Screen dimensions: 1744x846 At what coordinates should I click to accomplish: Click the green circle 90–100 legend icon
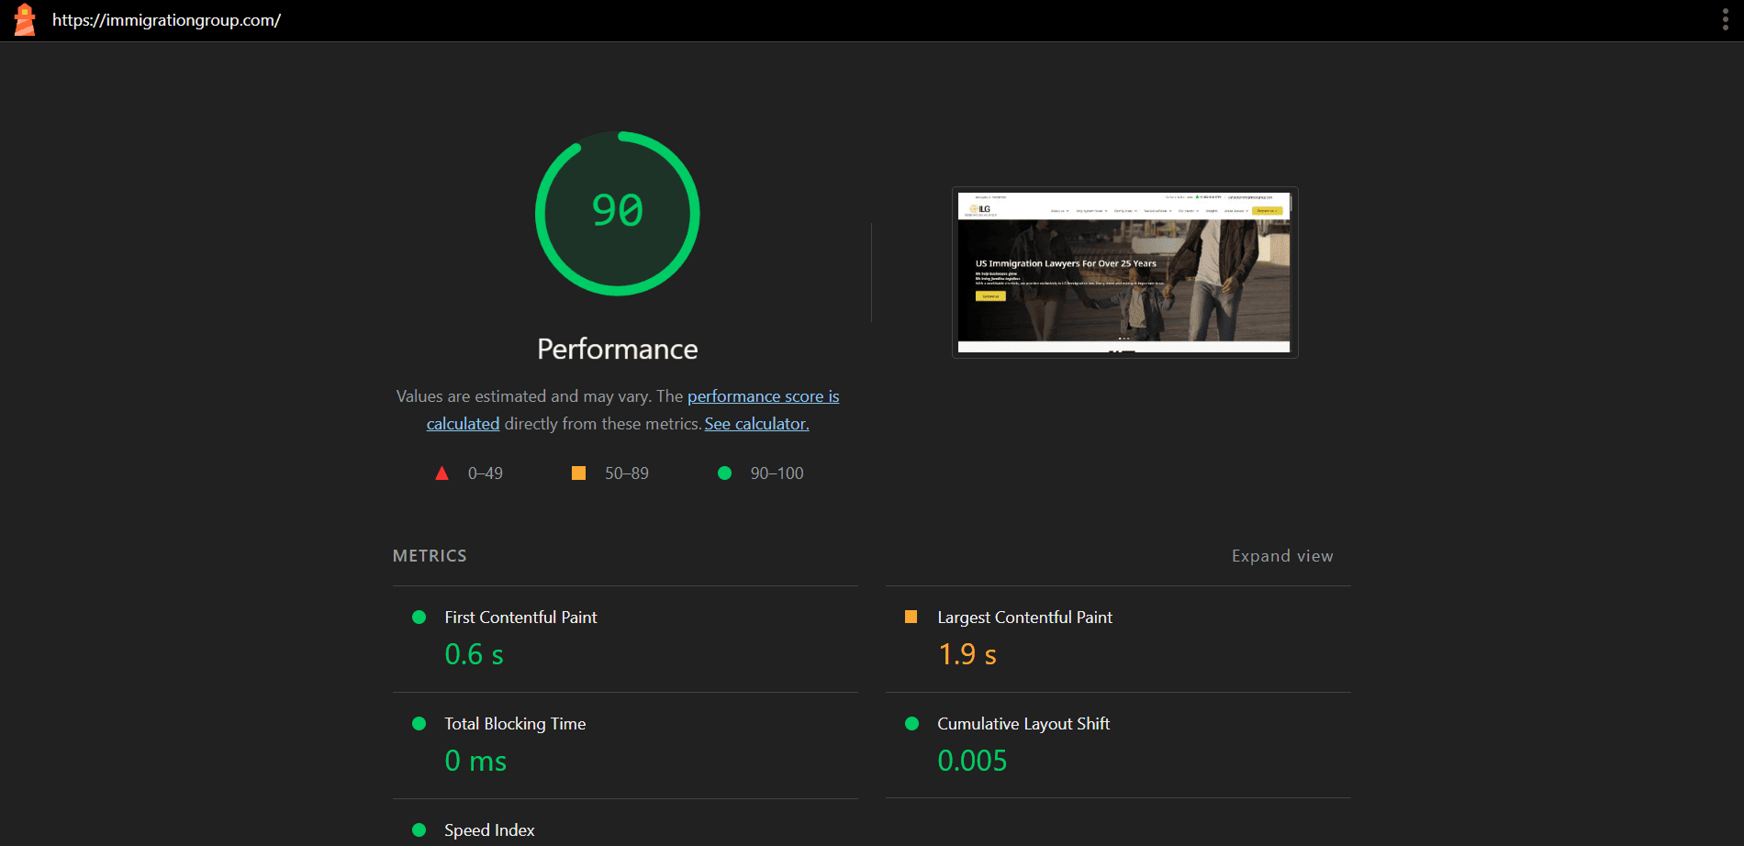pos(724,473)
